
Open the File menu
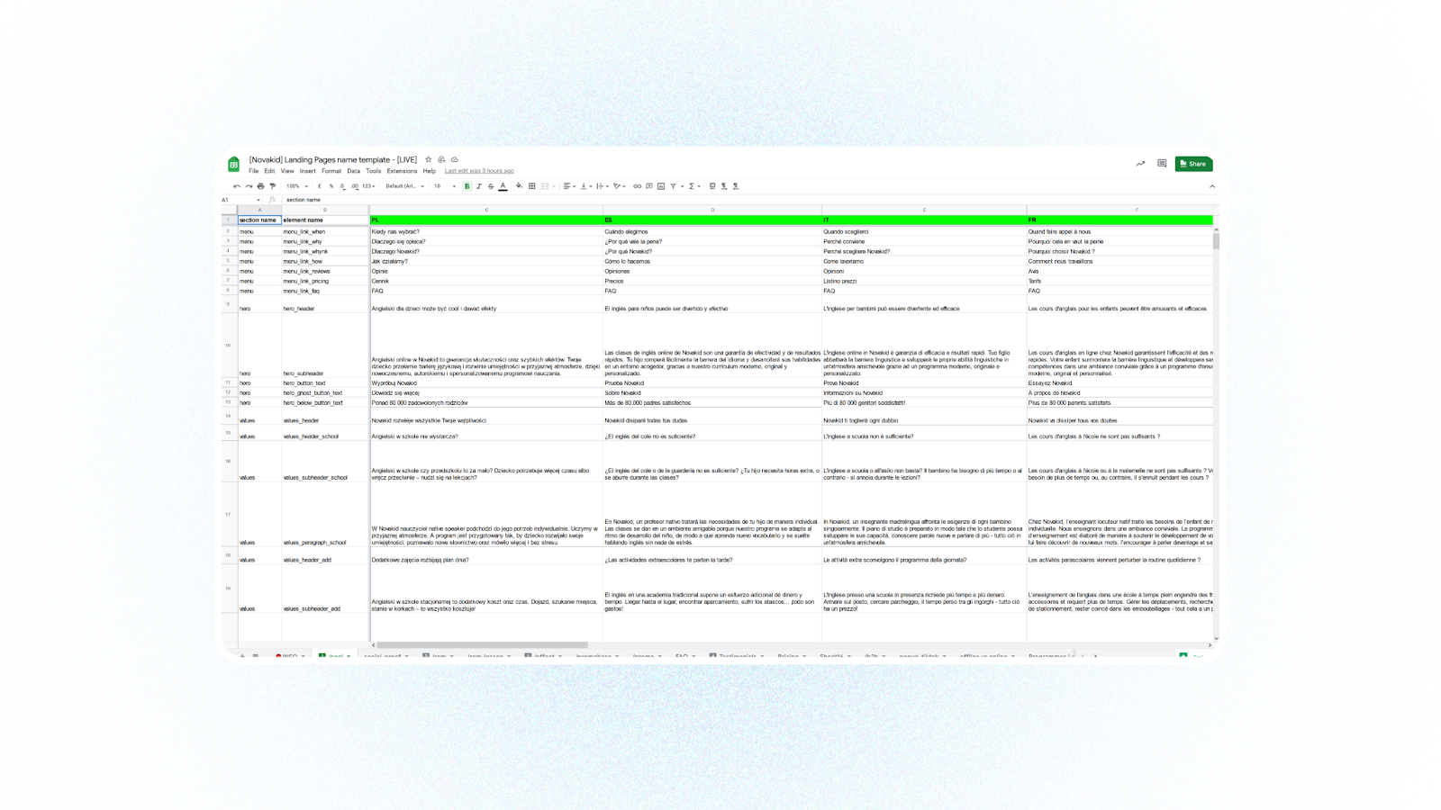pos(254,171)
